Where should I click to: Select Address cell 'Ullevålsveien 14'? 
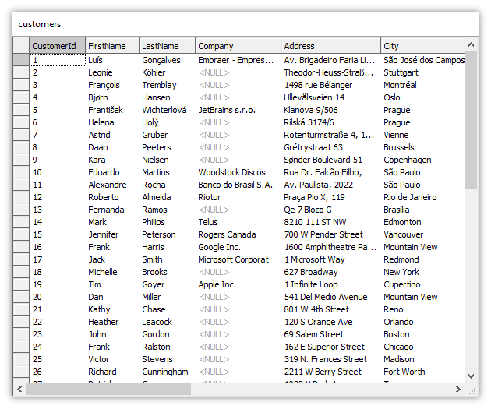point(331,97)
